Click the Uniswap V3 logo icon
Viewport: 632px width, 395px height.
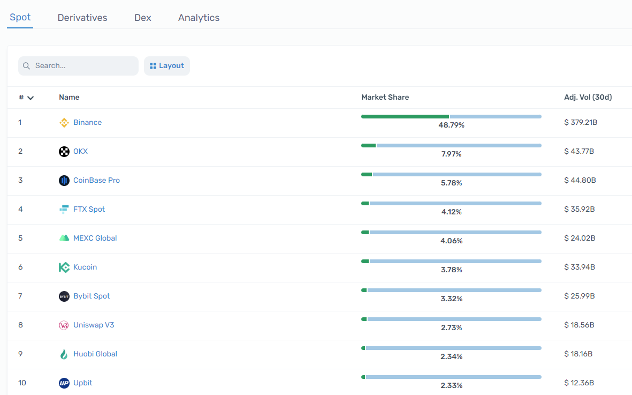click(x=64, y=325)
